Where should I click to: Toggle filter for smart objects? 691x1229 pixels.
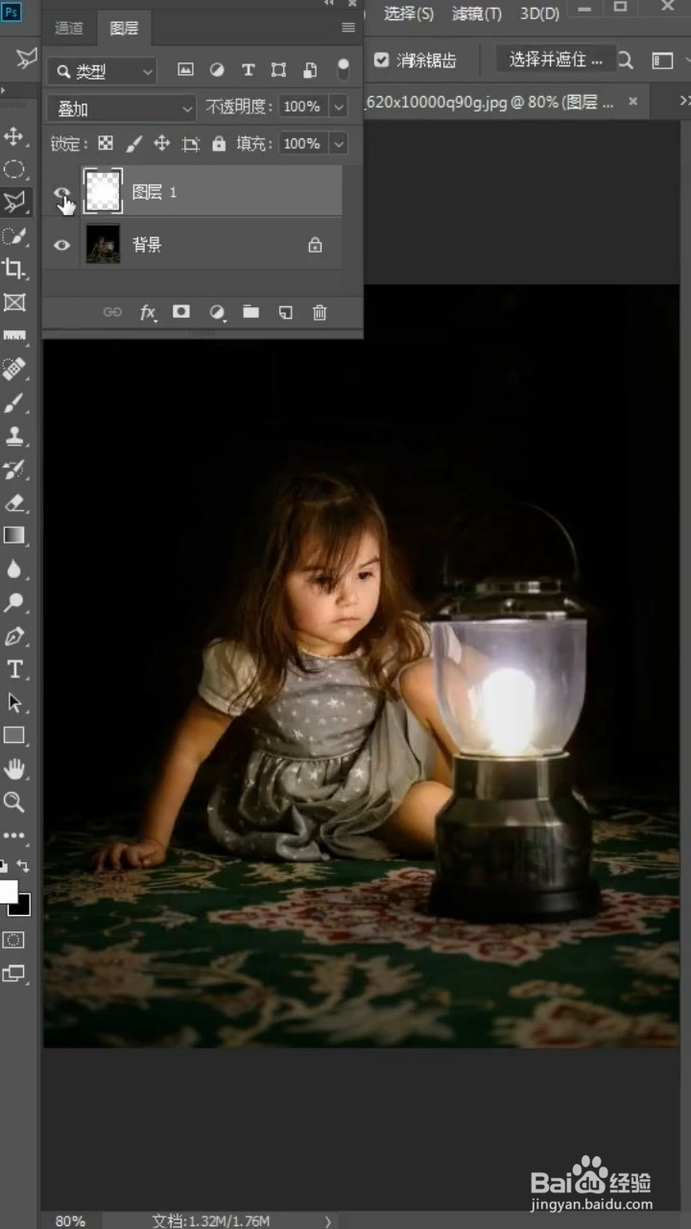[x=310, y=70]
